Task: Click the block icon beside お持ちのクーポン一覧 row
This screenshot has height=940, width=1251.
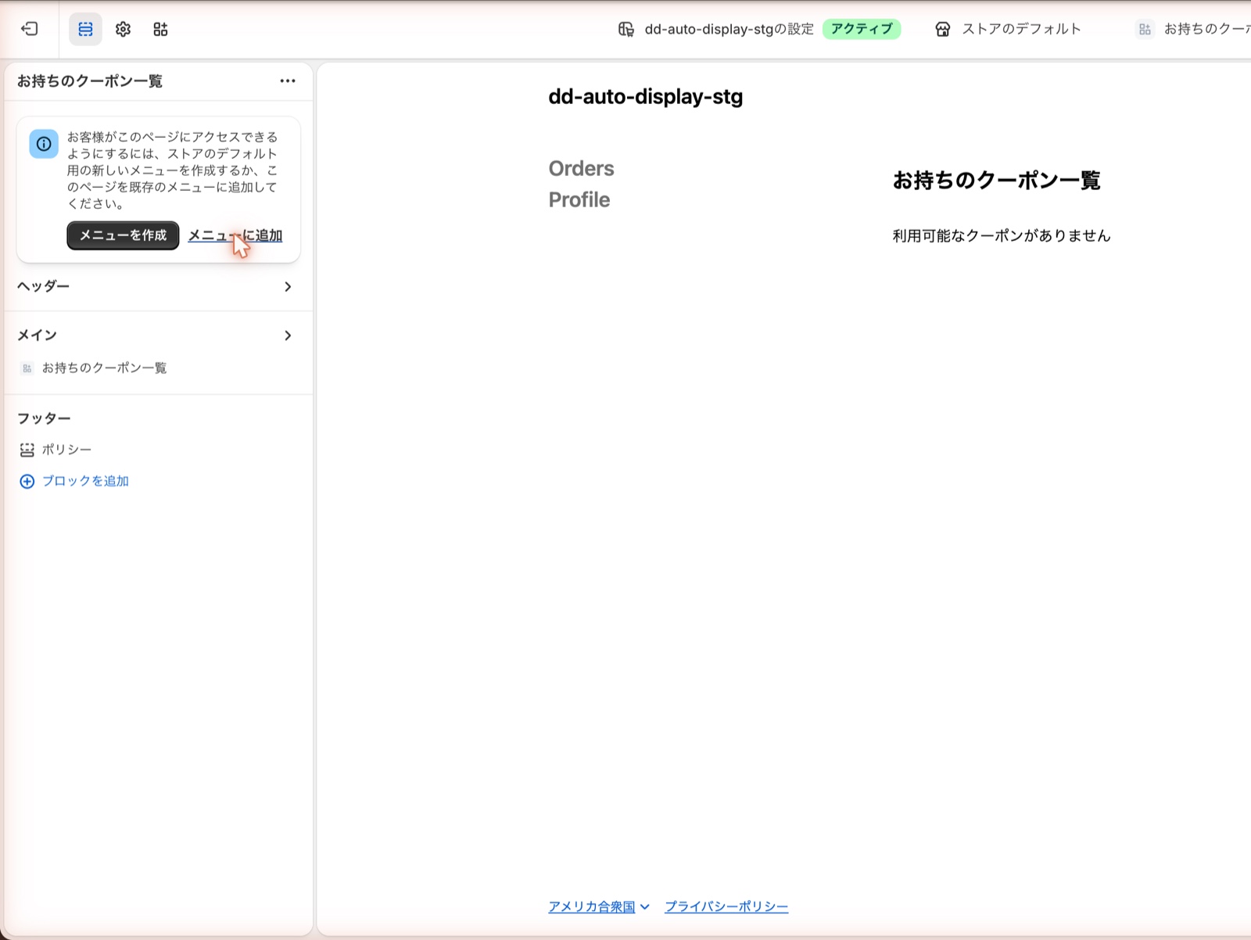Action: click(27, 368)
